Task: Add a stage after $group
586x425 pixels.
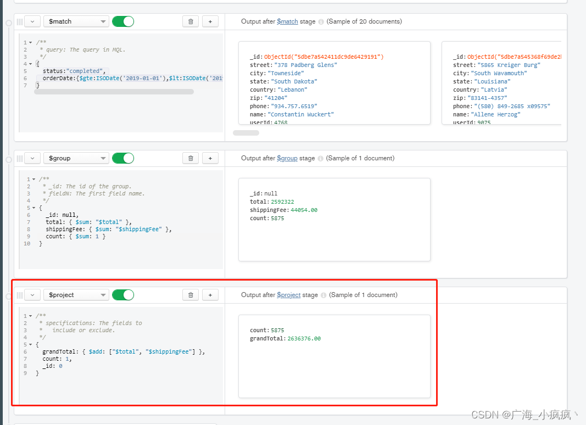Action: (210, 159)
